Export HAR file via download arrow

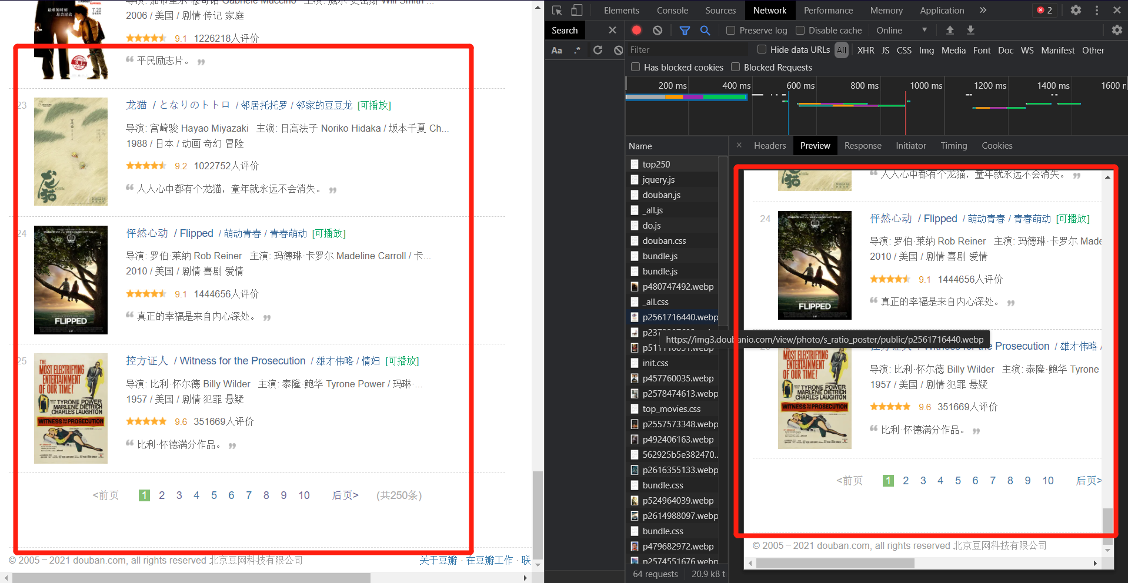[970, 30]
